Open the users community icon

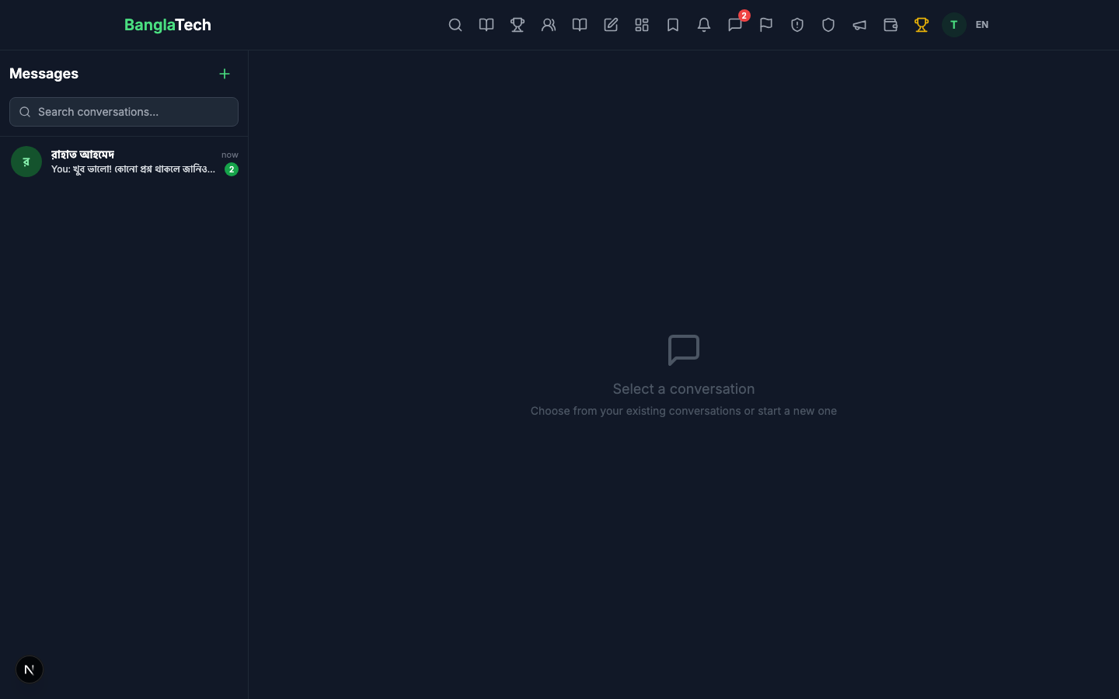tap(549, 25)
